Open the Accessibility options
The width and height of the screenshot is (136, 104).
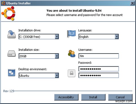(66, 97)
